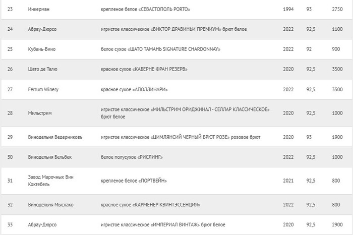Screen dimensions: 353x235
Task: Click the Шато де Талю producer
Action: (x=43, y=69)
